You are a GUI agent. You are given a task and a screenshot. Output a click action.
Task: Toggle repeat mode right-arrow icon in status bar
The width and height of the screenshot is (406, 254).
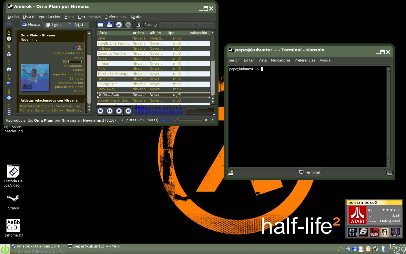[168, 120]
